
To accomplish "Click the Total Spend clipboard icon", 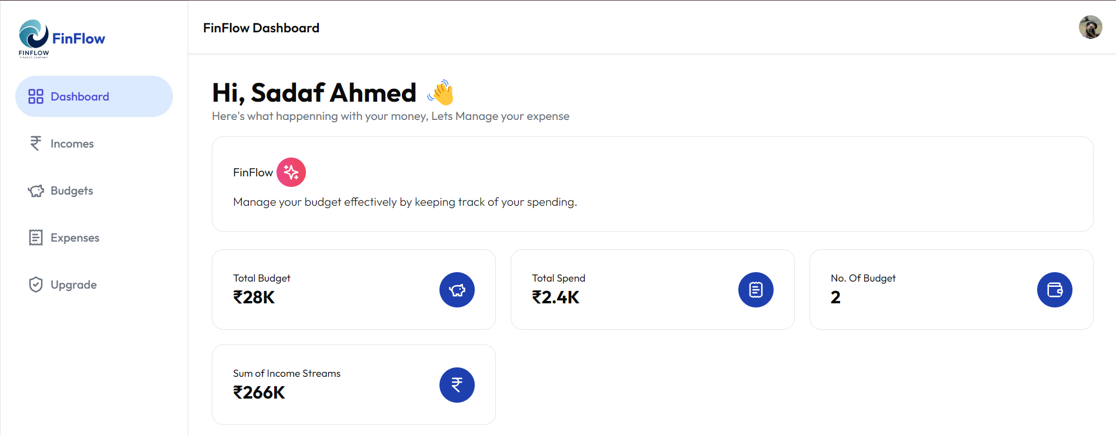I will click(x=756, y=290).
